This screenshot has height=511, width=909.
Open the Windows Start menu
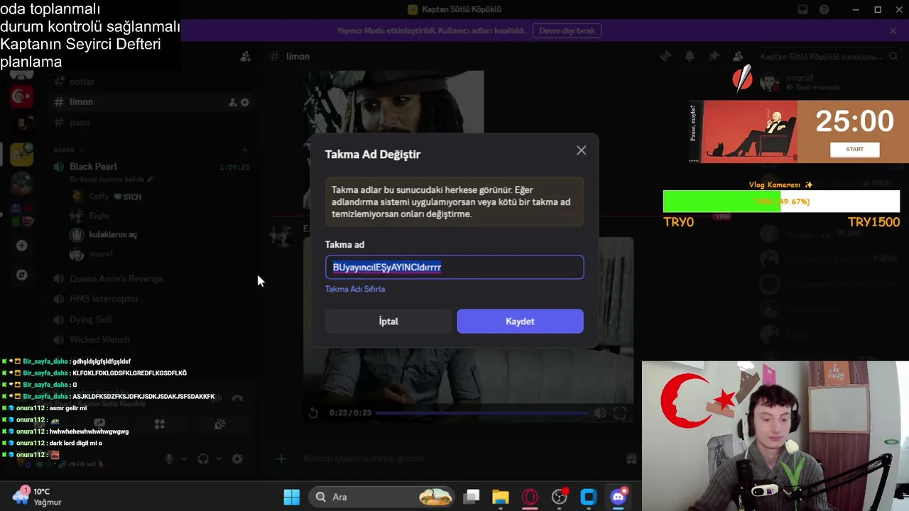[292, 497]
